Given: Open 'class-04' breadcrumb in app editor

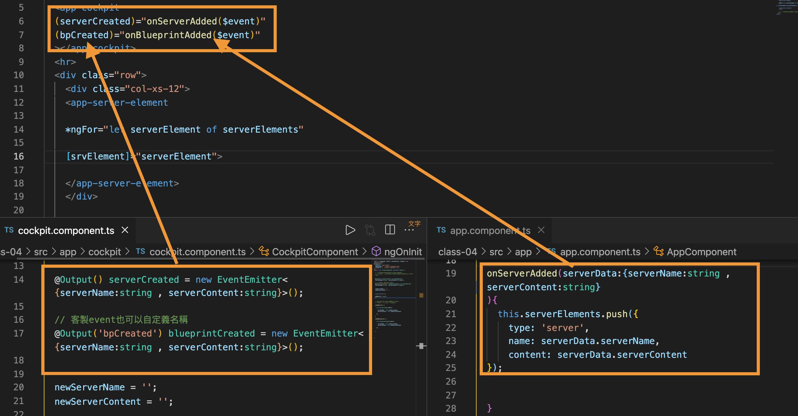Looking at the screenshot, I should click(458, 252).
